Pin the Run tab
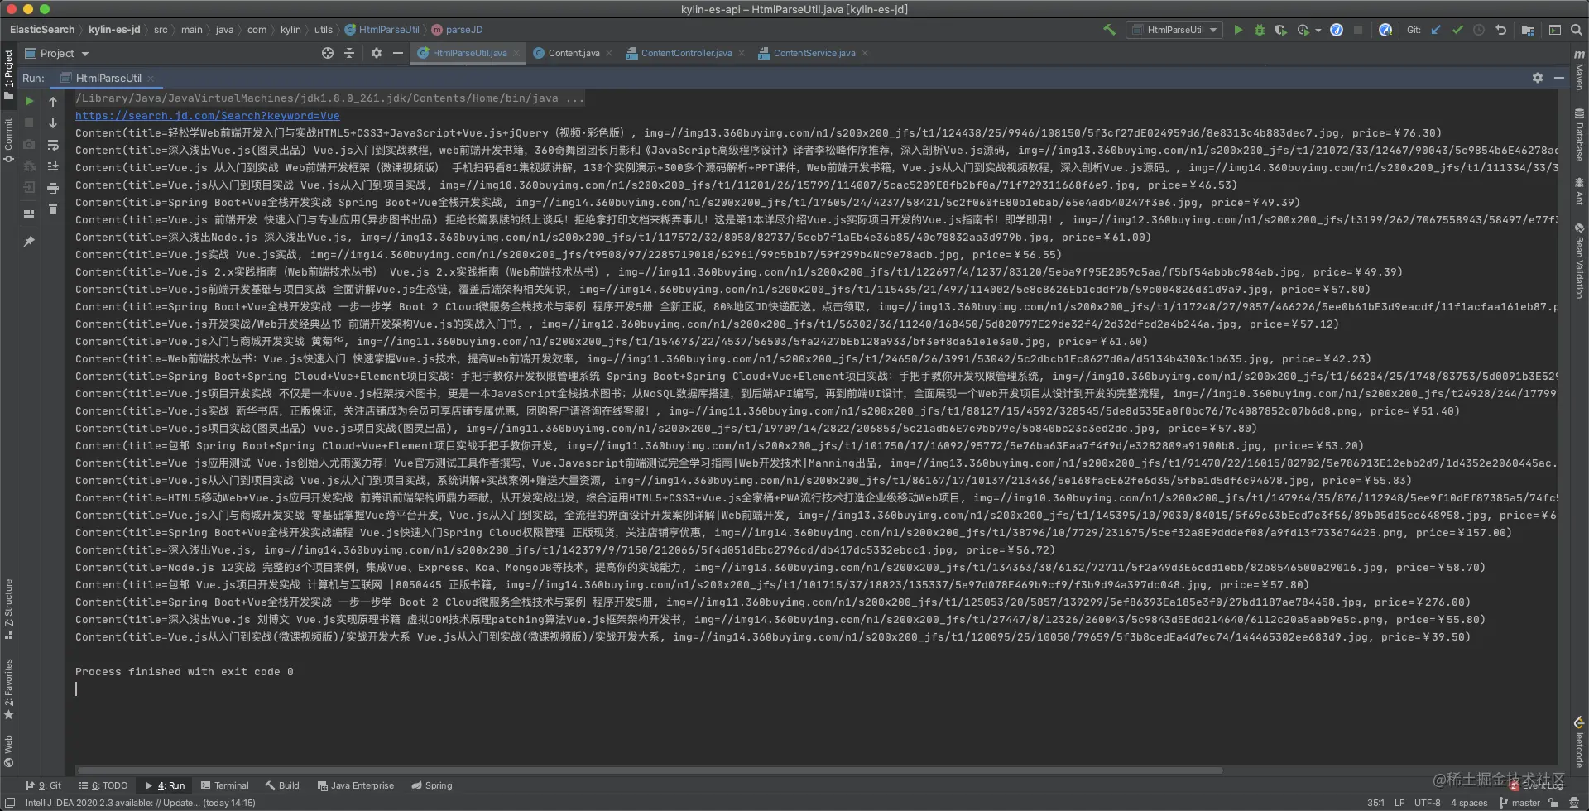 [29, 242]
